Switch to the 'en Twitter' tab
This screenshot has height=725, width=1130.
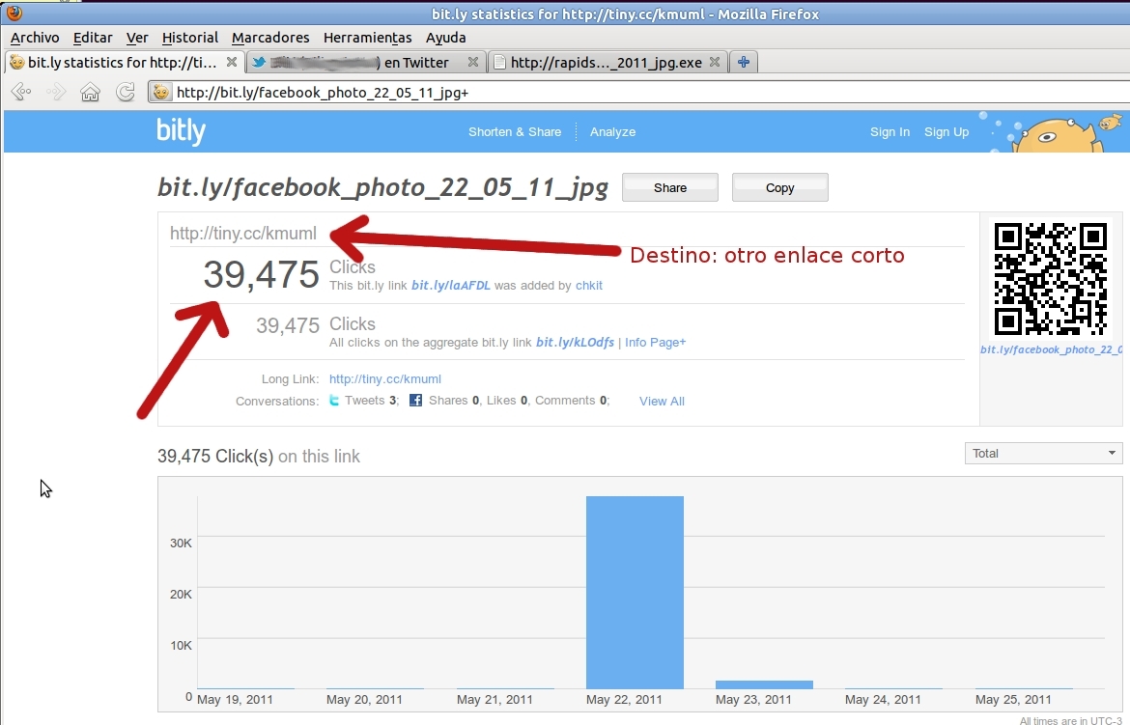[x=365, y=62]
